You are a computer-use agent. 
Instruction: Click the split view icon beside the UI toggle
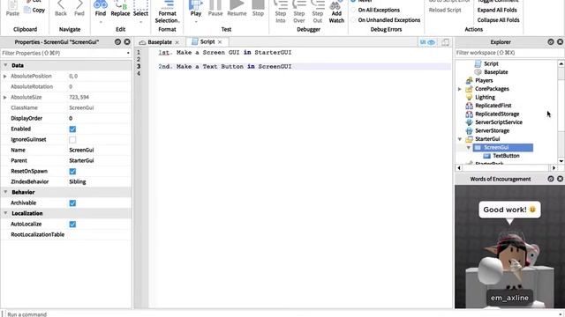(445, 42)
